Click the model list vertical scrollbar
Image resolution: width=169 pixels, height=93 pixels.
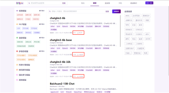120,31
